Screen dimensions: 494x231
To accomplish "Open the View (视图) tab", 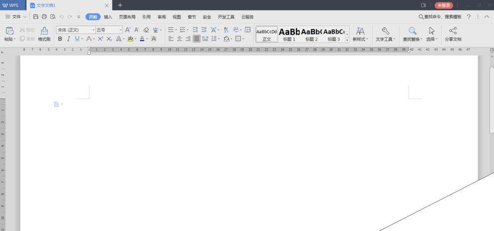I will coord(177,17).
